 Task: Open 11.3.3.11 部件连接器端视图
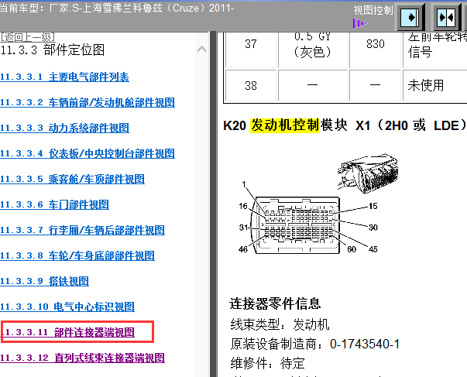point(70,332)
